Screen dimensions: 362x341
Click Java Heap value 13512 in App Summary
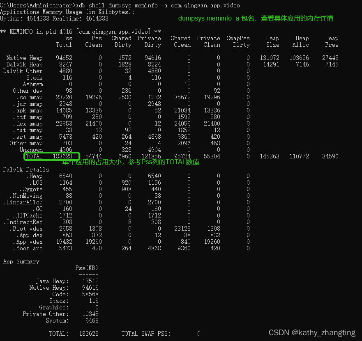90,281
